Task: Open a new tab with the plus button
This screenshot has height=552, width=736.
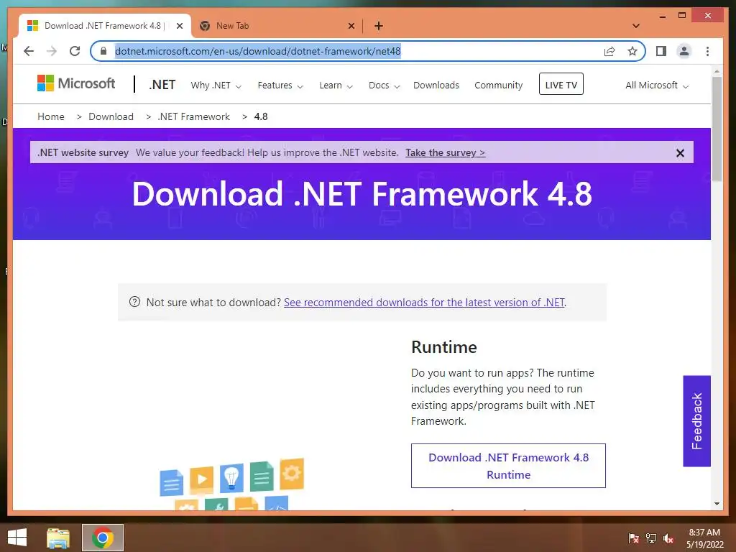Action: click(x=379, y=26)
